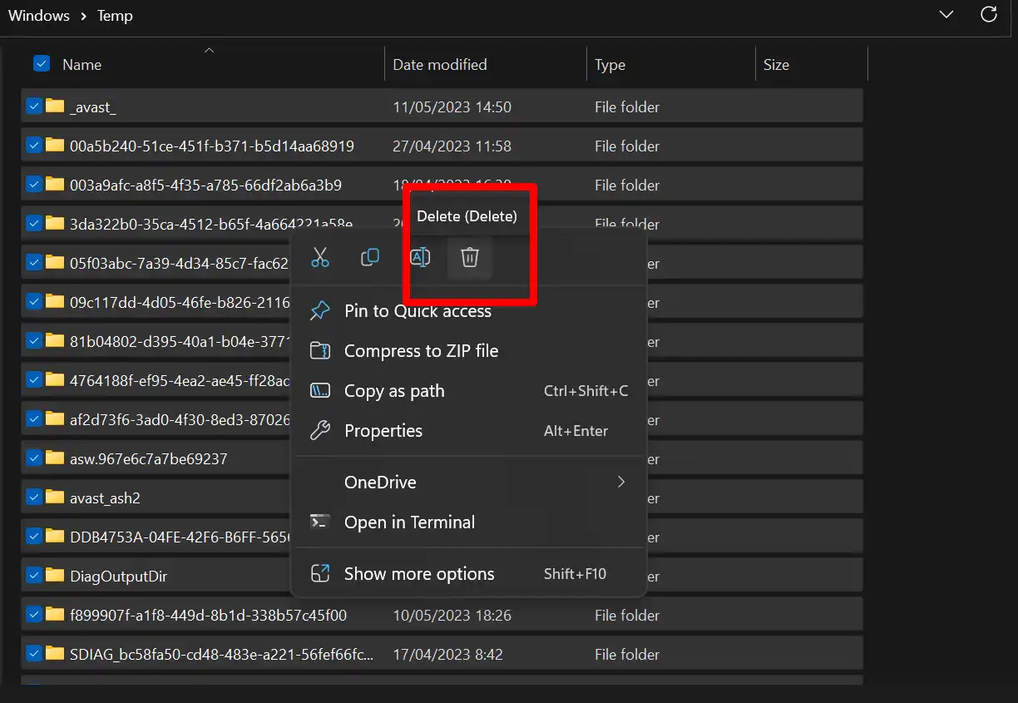Click folder icon of asw.967e6c7a7be69237

coord(55,458)
